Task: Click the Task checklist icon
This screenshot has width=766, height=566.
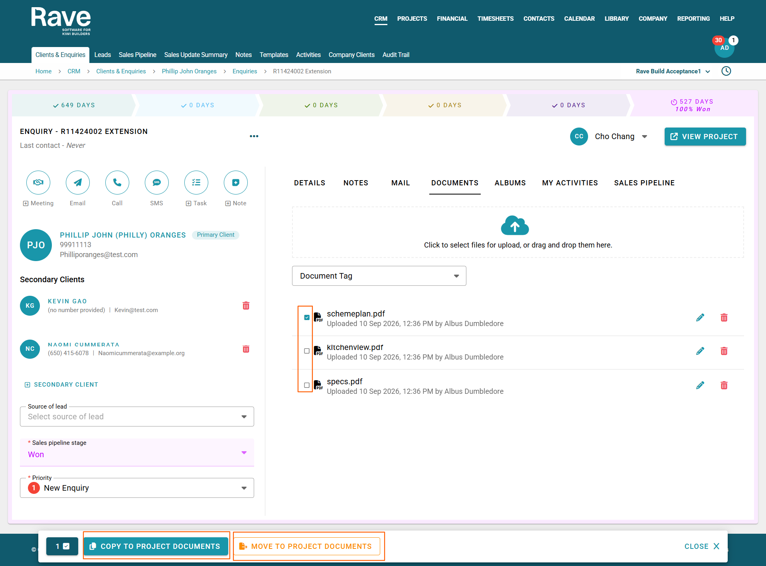Action: pyautogui.click(x=196, y=183)
